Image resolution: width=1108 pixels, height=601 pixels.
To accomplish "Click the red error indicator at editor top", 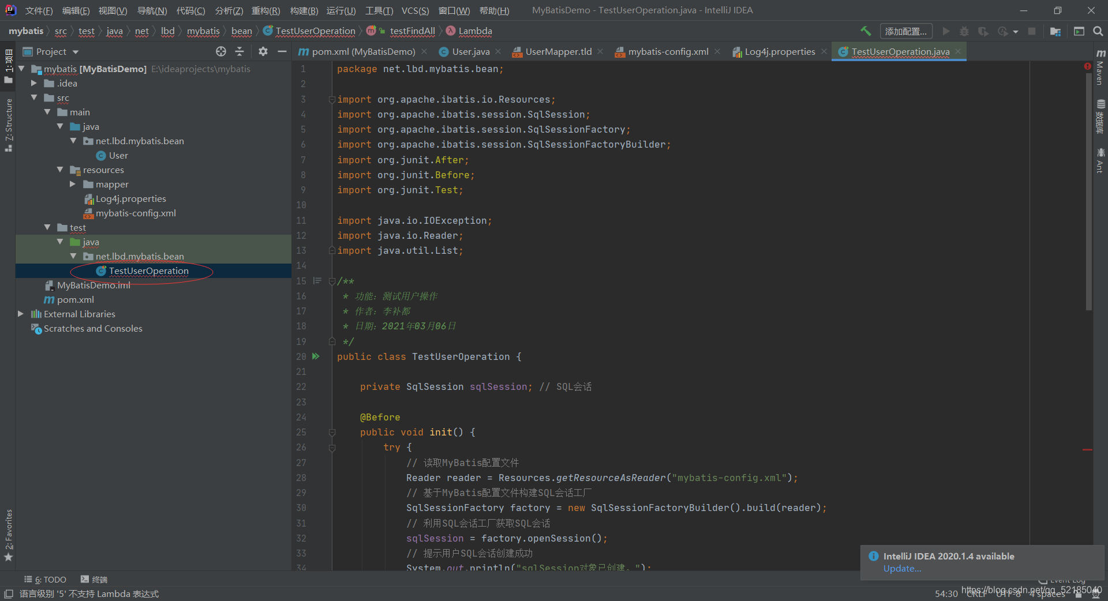I will tap(1087, 66).
